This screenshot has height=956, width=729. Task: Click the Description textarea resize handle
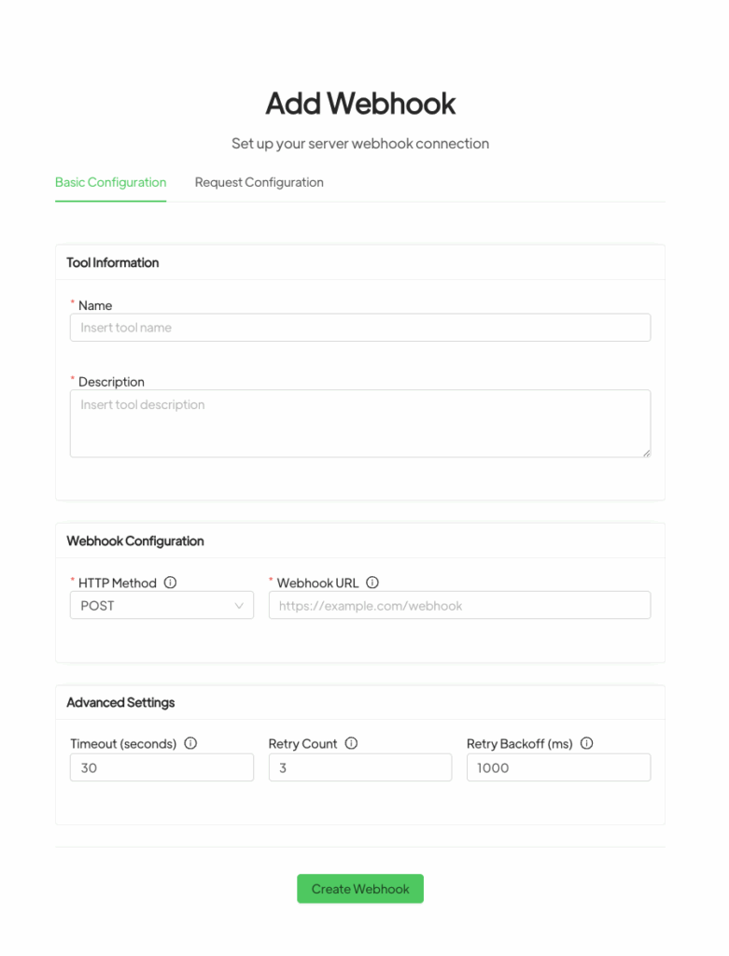click(645, 452)
